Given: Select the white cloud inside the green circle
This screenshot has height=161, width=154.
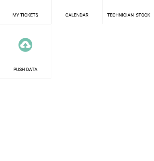Looking at the screenshot, I should [x=25, y=45].
